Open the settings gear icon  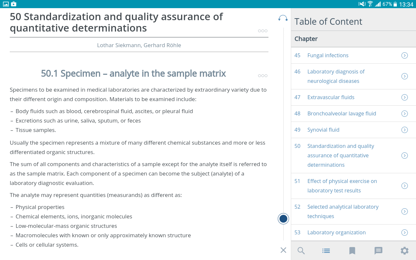(404, 251)
